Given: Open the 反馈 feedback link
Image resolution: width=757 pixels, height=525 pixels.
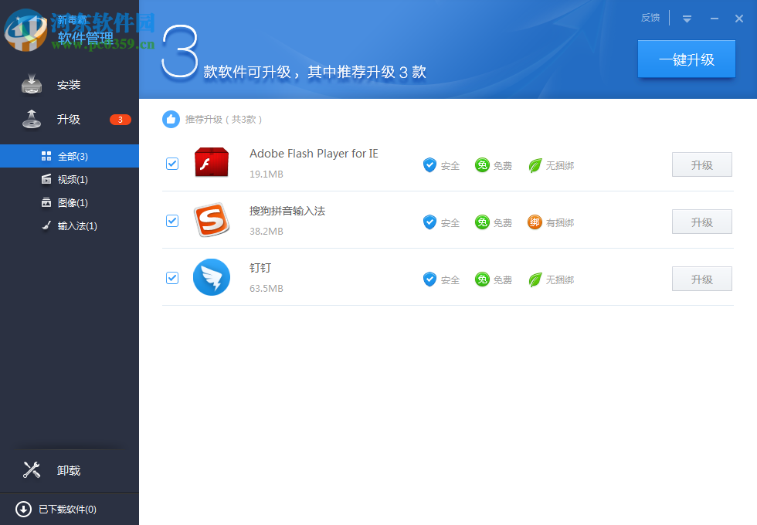Looking at the screenshot, I should pyautogui.click(x=650, y=17).
